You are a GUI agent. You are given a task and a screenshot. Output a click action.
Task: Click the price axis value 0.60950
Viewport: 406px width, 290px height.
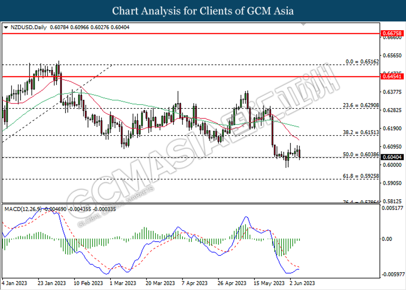pyautogui.click(x=392, y=146)
